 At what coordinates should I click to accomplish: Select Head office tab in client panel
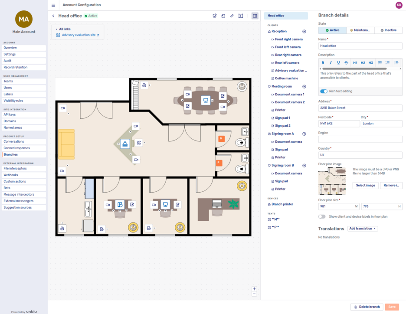pyautogui.click(x=286, y=16)
